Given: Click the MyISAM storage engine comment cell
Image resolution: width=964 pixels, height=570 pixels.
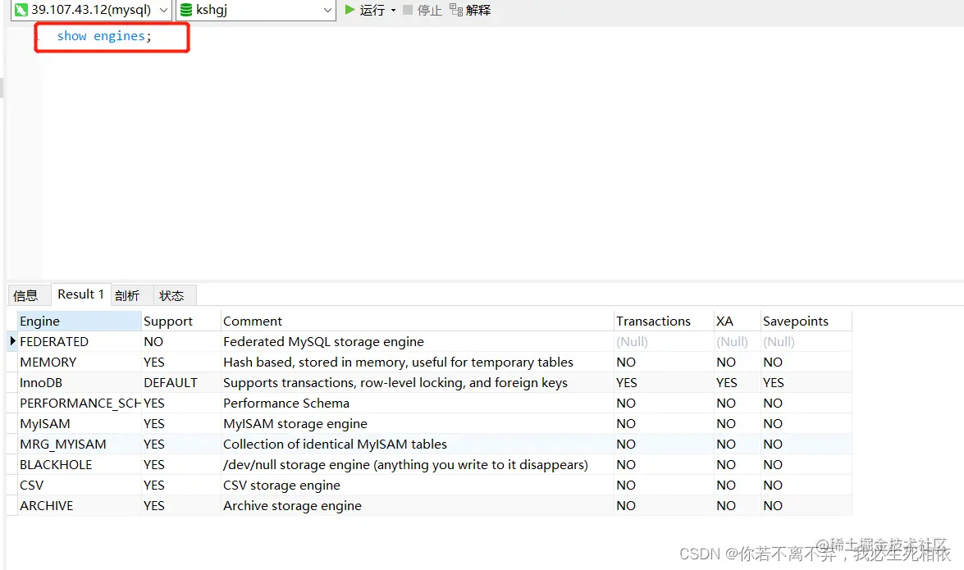Looking at the screenshot, I should pyautogui.click(x=418, y=424).
